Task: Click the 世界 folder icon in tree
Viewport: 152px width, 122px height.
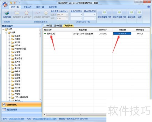Action: [x=6, y=29]
